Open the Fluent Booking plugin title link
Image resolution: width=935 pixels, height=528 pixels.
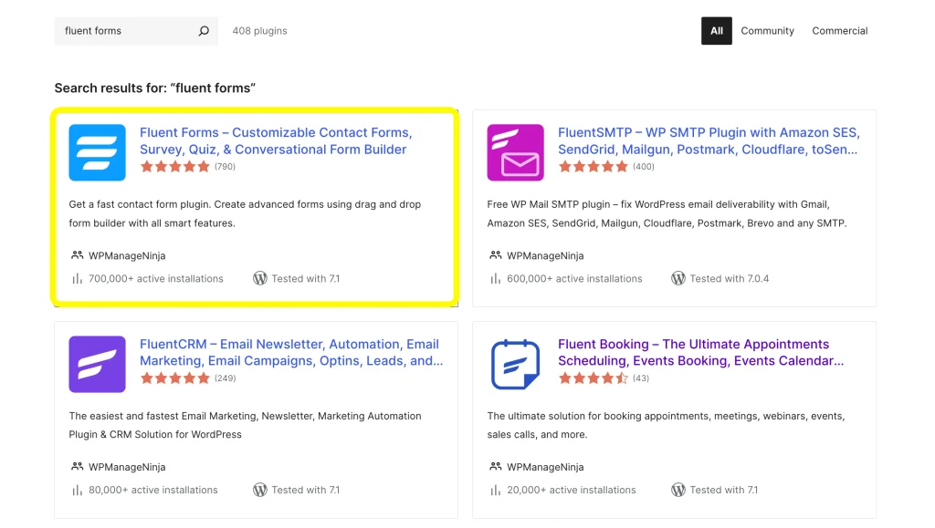point(700,352)
